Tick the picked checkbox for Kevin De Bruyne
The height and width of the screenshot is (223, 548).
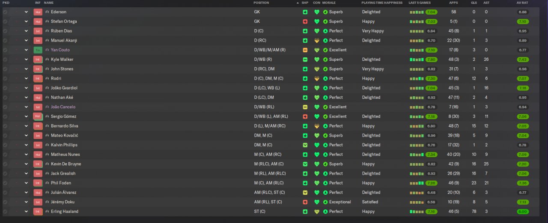(x=5, y=164)
